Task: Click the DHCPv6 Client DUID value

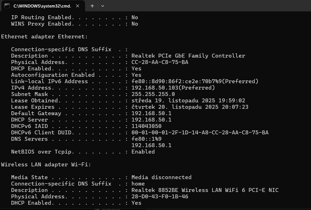Action: coord(200,133)
